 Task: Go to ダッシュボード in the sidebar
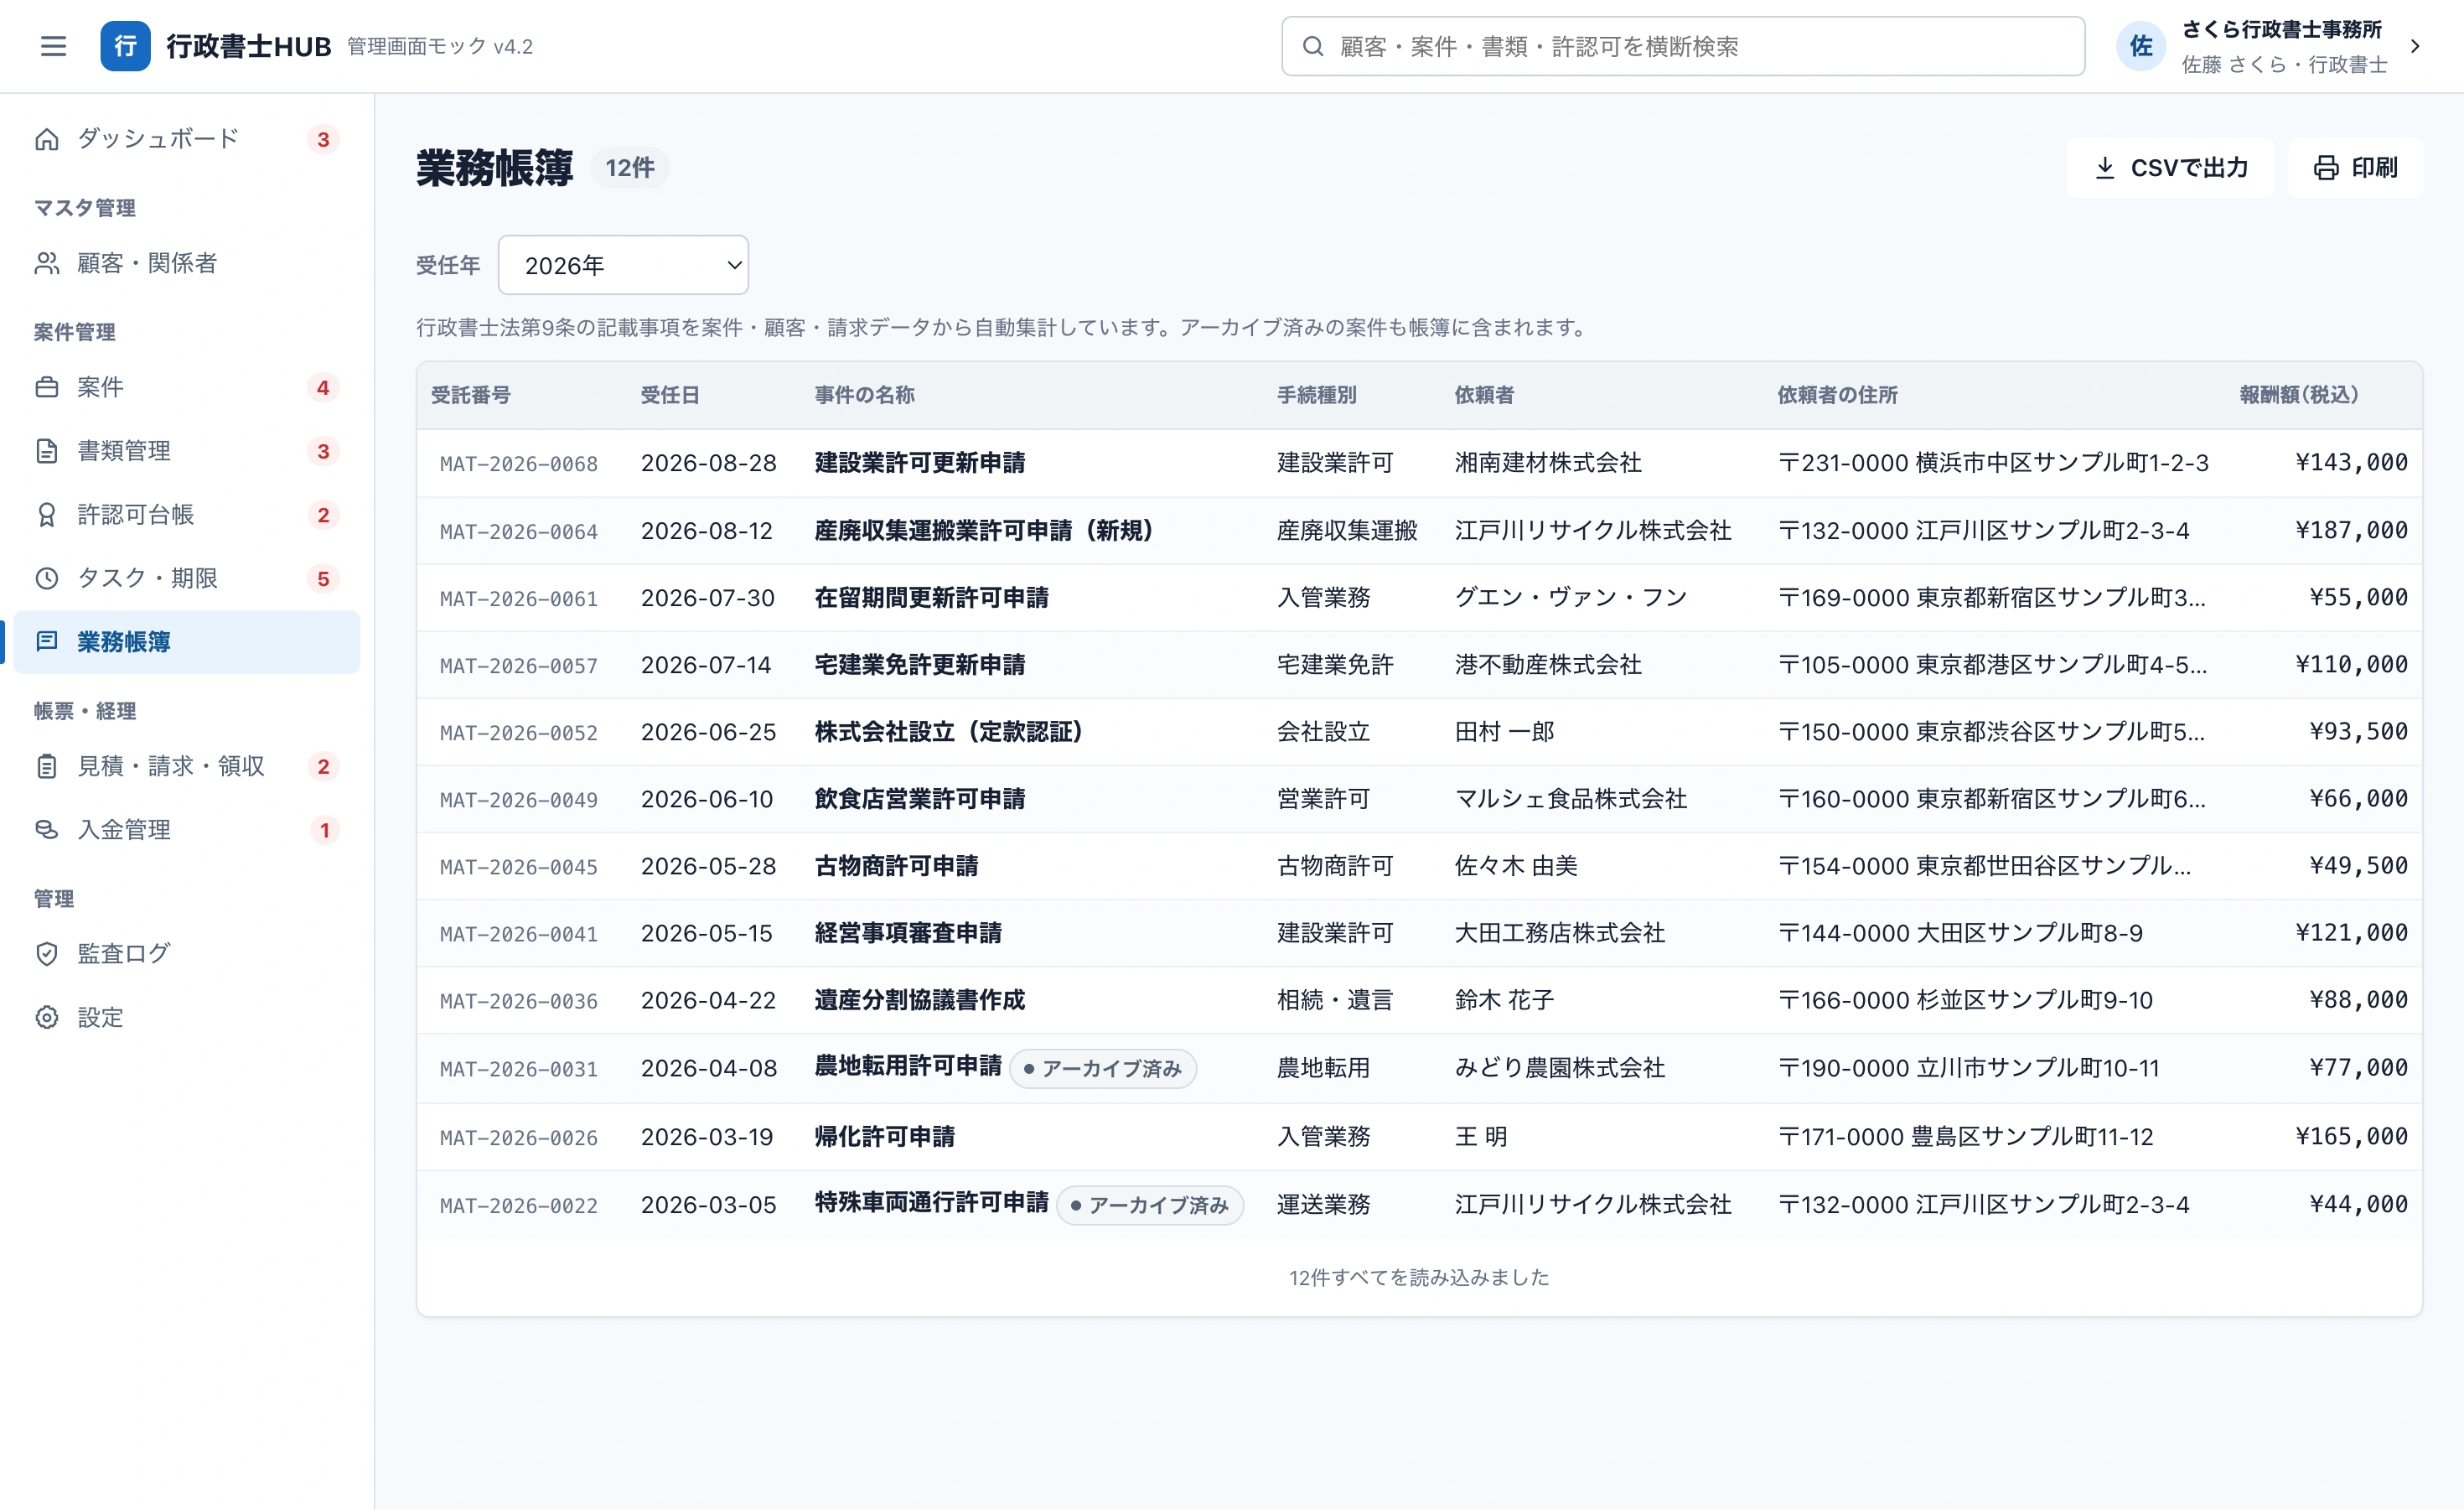click(x=186, y=139)
